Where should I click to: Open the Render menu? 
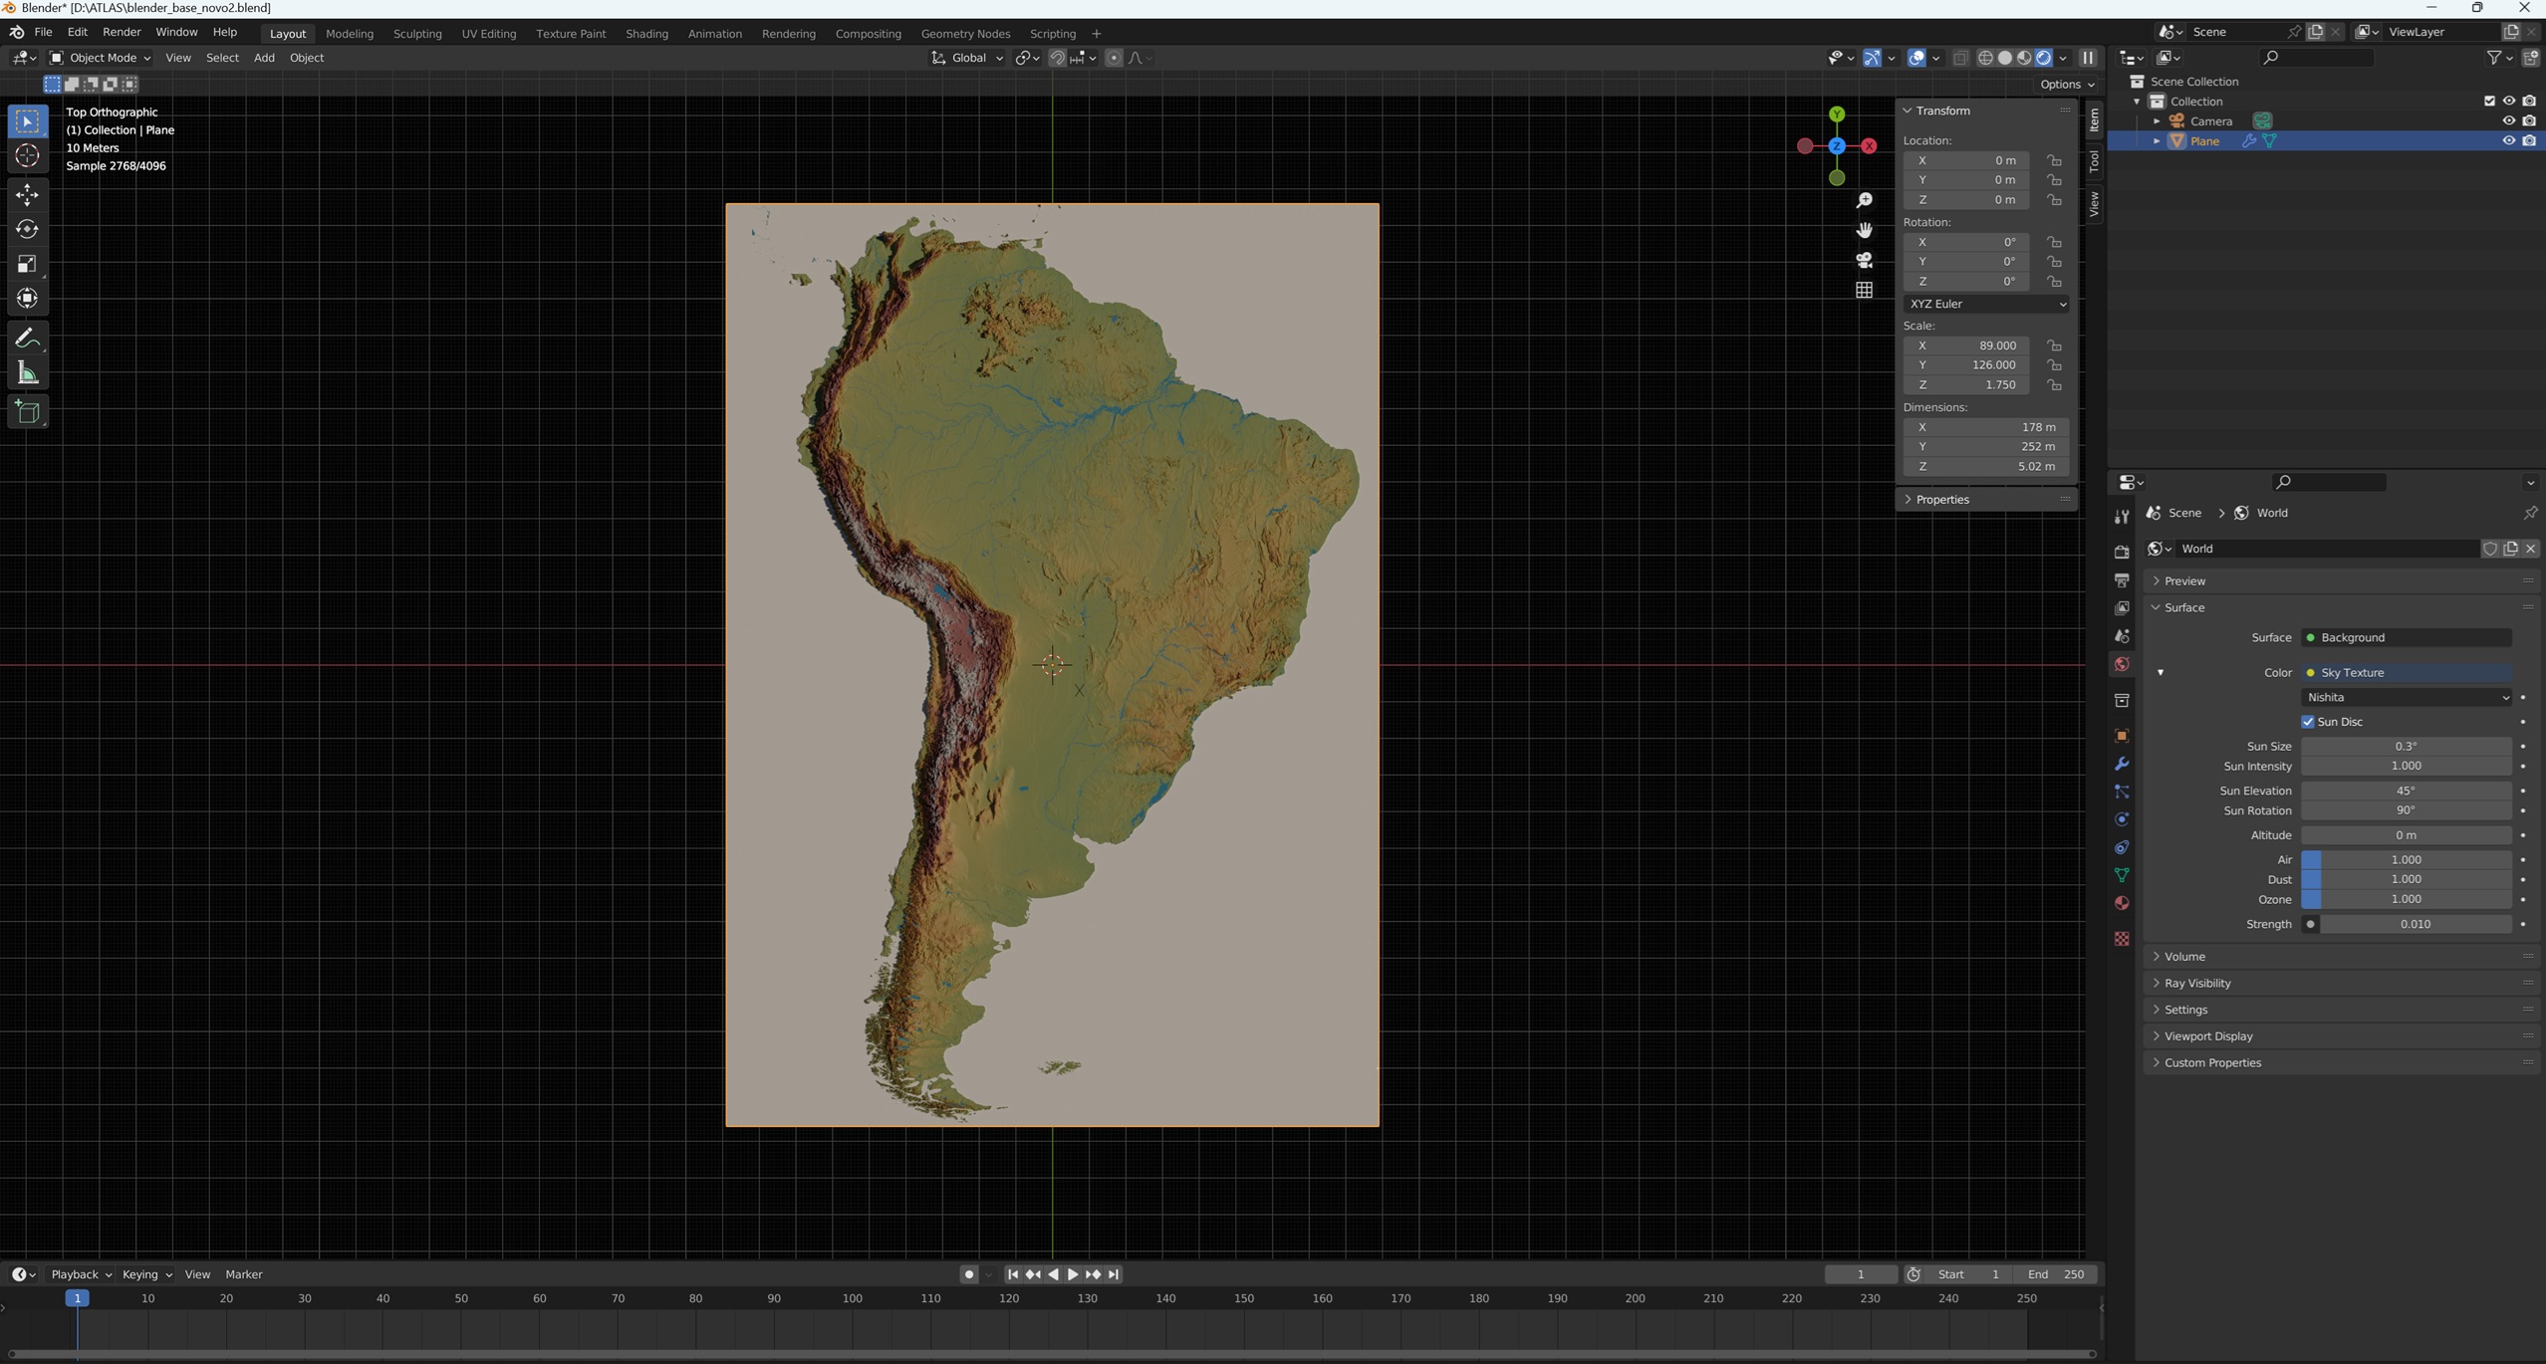click(x=122, y=32)
